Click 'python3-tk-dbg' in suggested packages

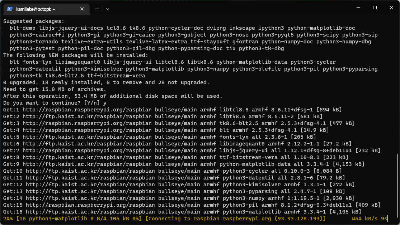261,48
